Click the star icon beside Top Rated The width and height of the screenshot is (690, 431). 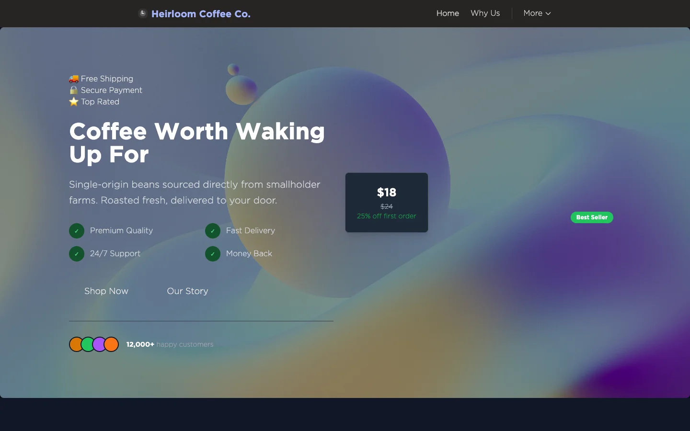point(73,102)
